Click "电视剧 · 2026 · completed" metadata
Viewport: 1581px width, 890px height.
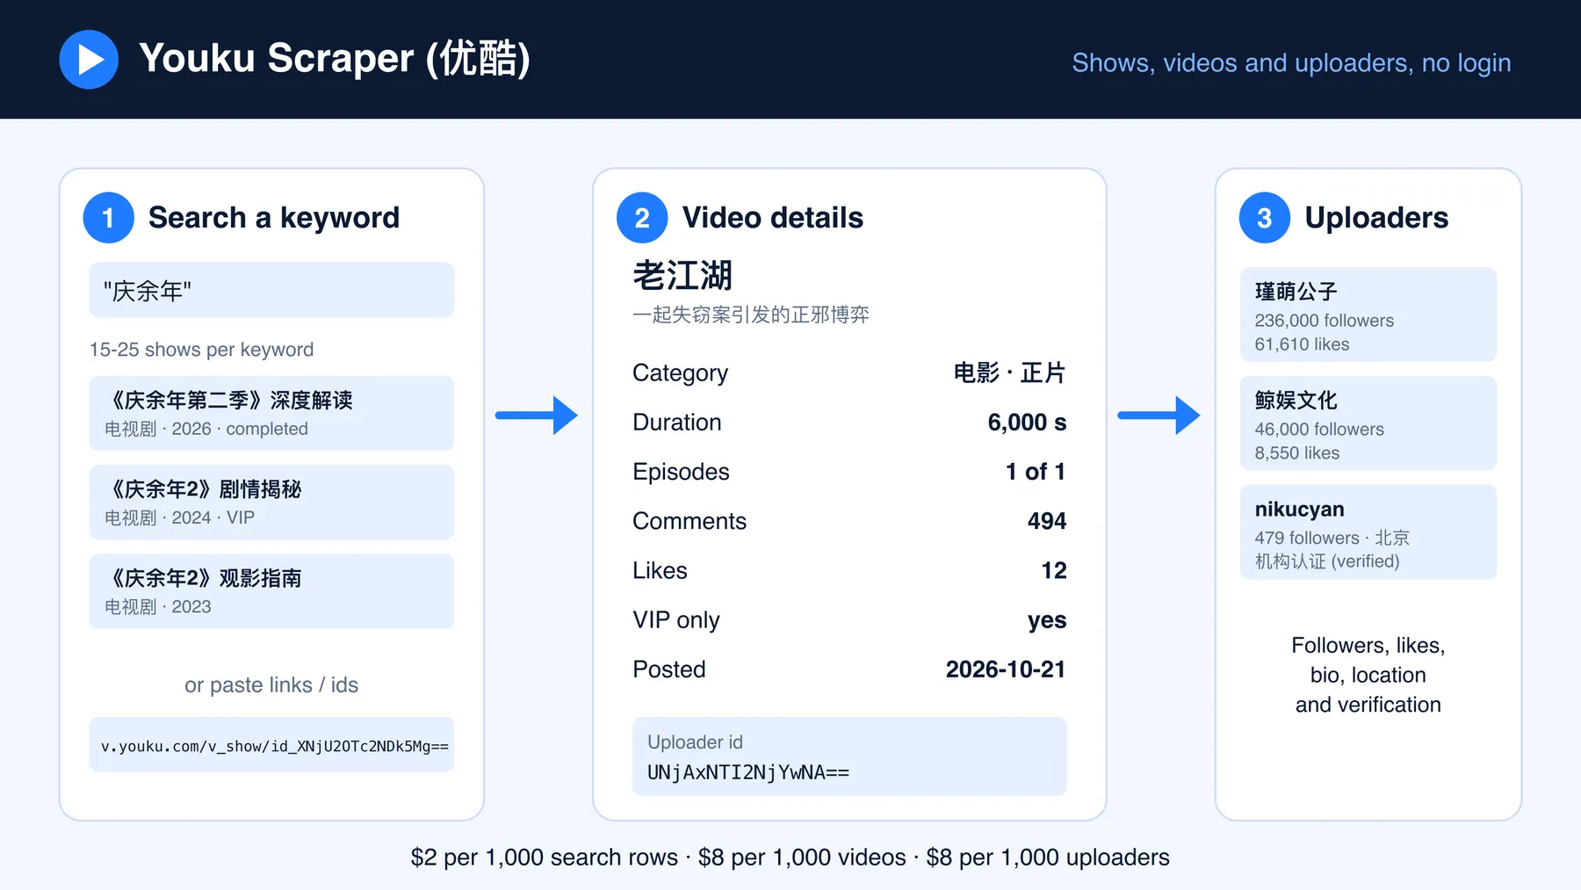tap(206, 429)
